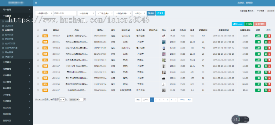Click the blue 查询 search button
The width and height of the screenshot is (275, 125).
(151, 13)
